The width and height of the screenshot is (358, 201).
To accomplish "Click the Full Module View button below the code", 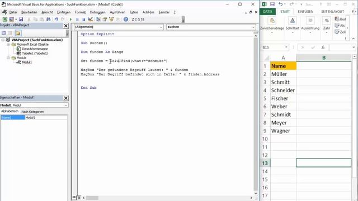I will 78,198.
